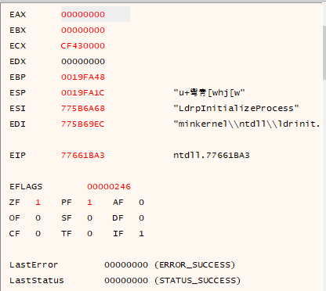
Task: Click the ESI register label
Action: (18, 108)
